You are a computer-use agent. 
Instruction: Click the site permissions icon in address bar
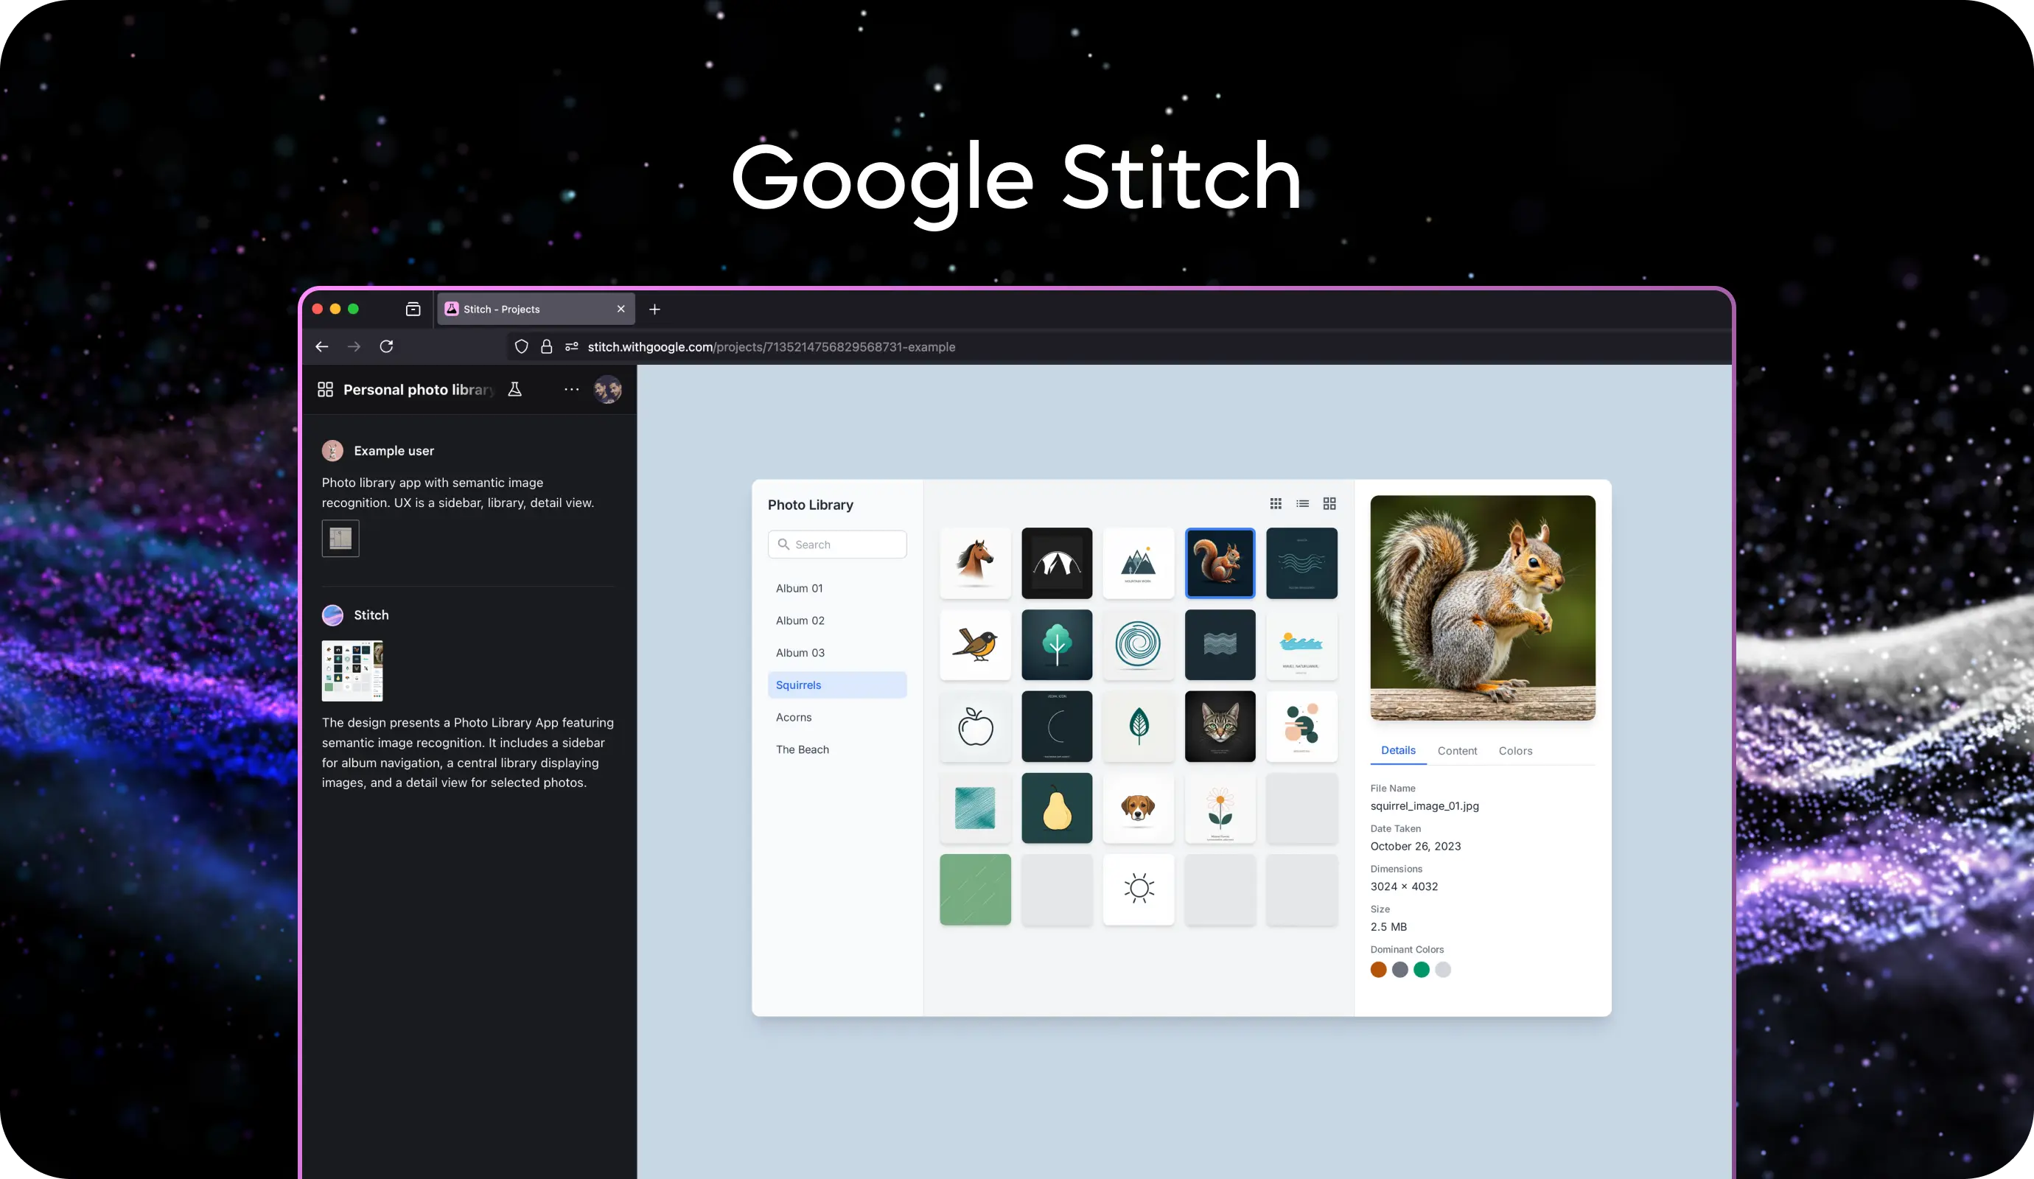(x=571, y=347)
